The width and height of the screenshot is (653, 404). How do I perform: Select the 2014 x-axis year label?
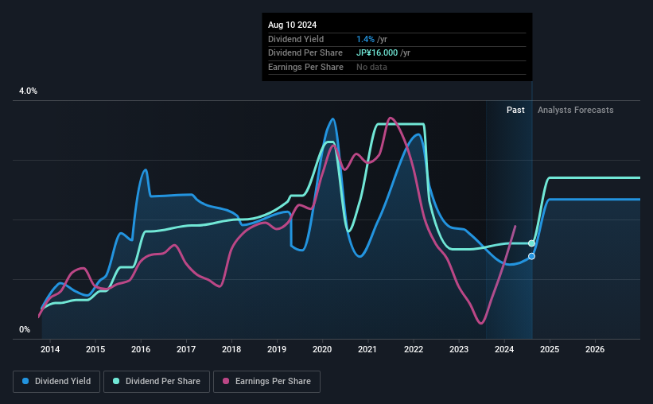(x=50, y=349)
